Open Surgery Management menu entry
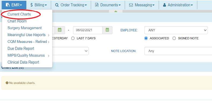Image resolution: width=212 pixels, height=107 pixels. (24, 28)
